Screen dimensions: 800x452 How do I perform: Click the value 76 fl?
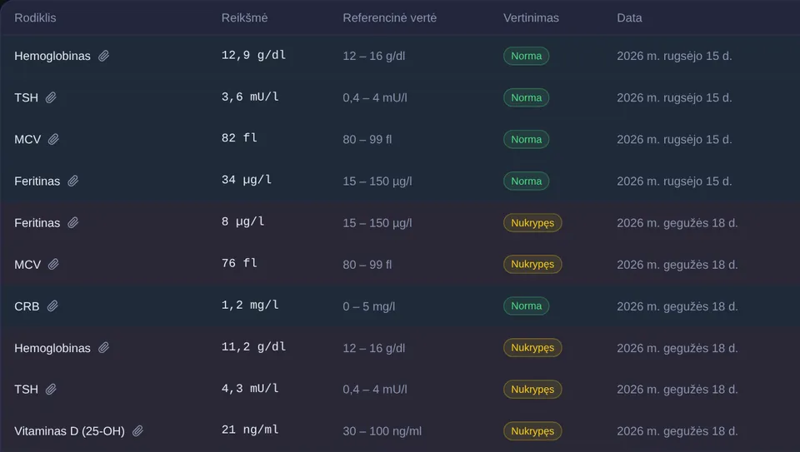[239, 264]
